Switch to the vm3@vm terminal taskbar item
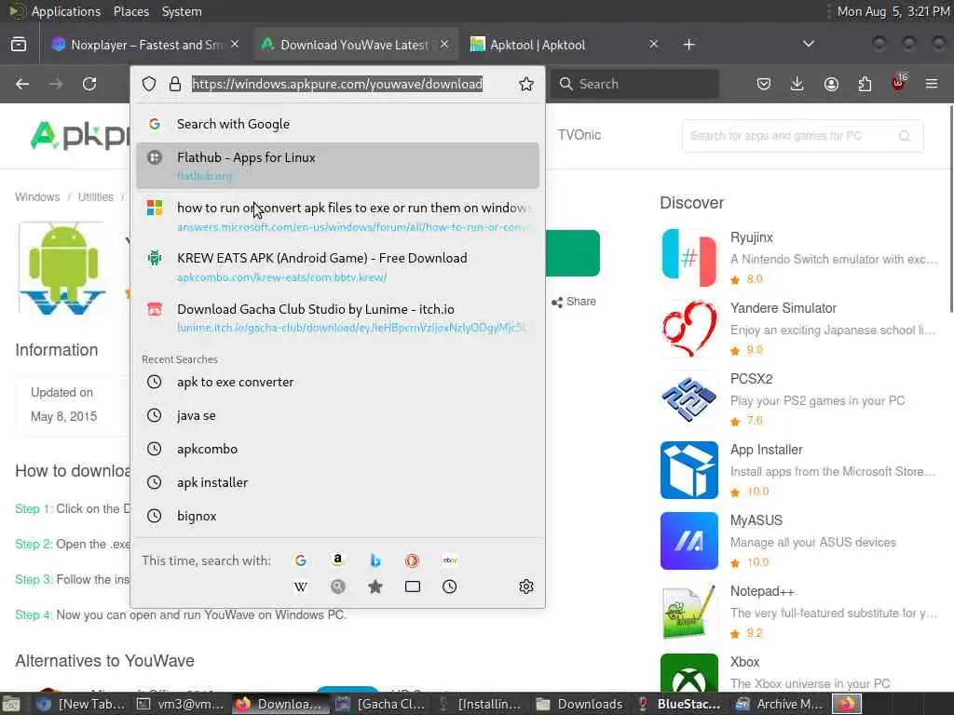954x715 pixels. pos(181,704)
